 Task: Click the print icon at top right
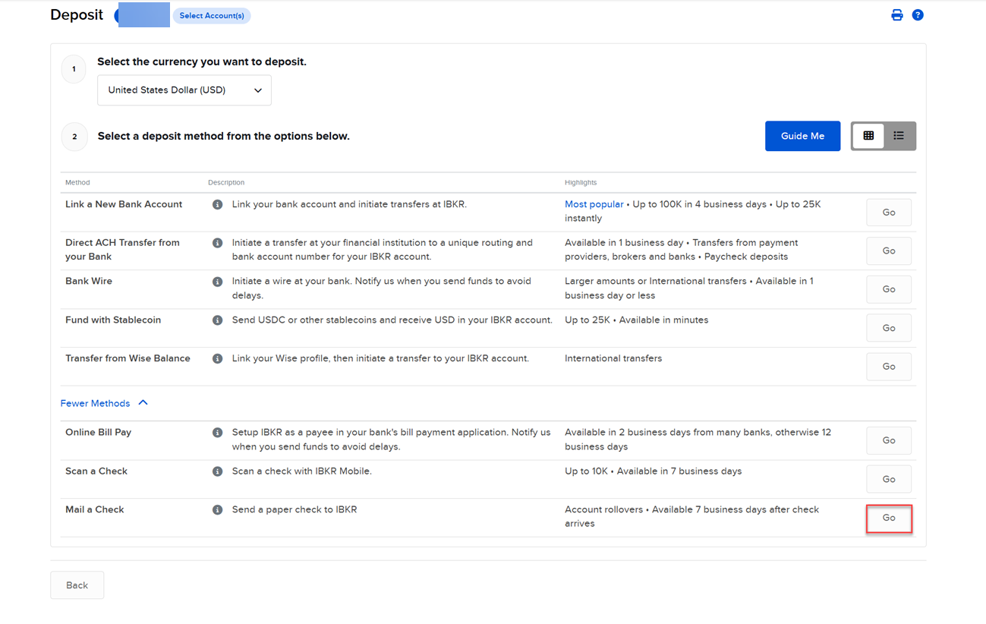pos(897,15)
